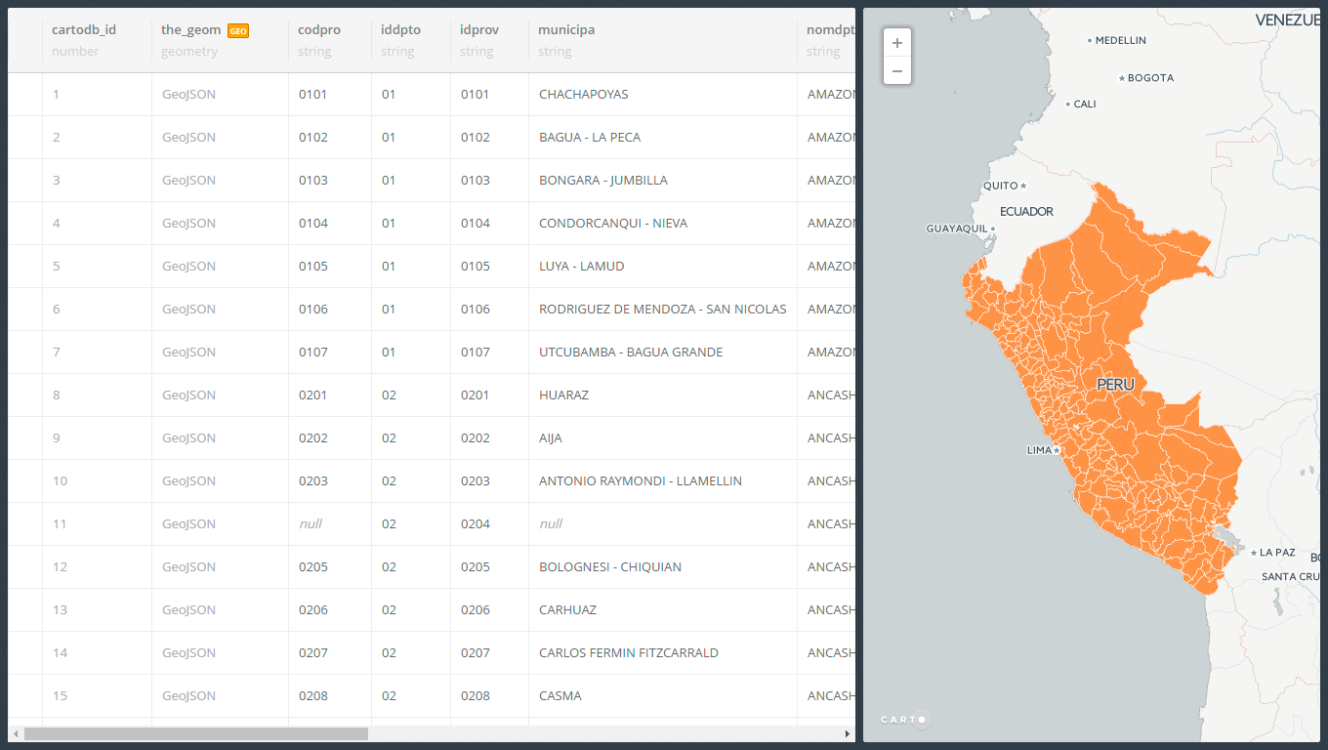The width and height of the screenshot is (1328, 750).
Task: Click the CALI label on the map
Action: point(1085,104)
